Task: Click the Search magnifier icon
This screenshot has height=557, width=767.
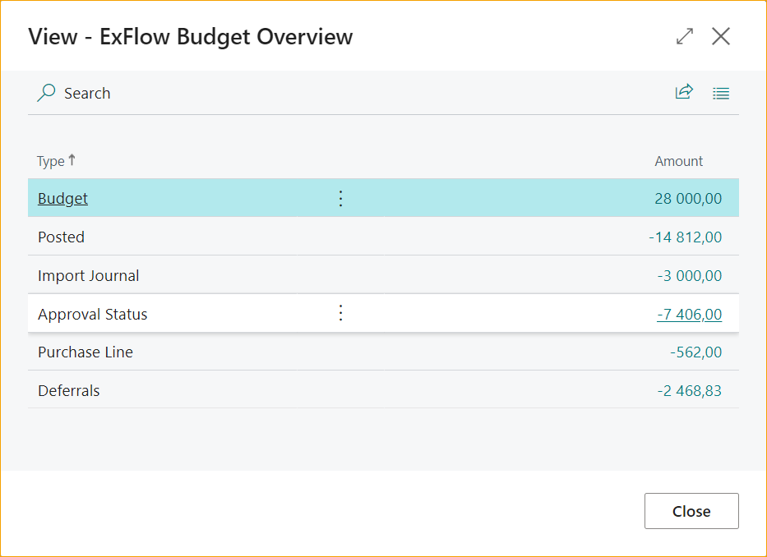Action: click(46, 93)
